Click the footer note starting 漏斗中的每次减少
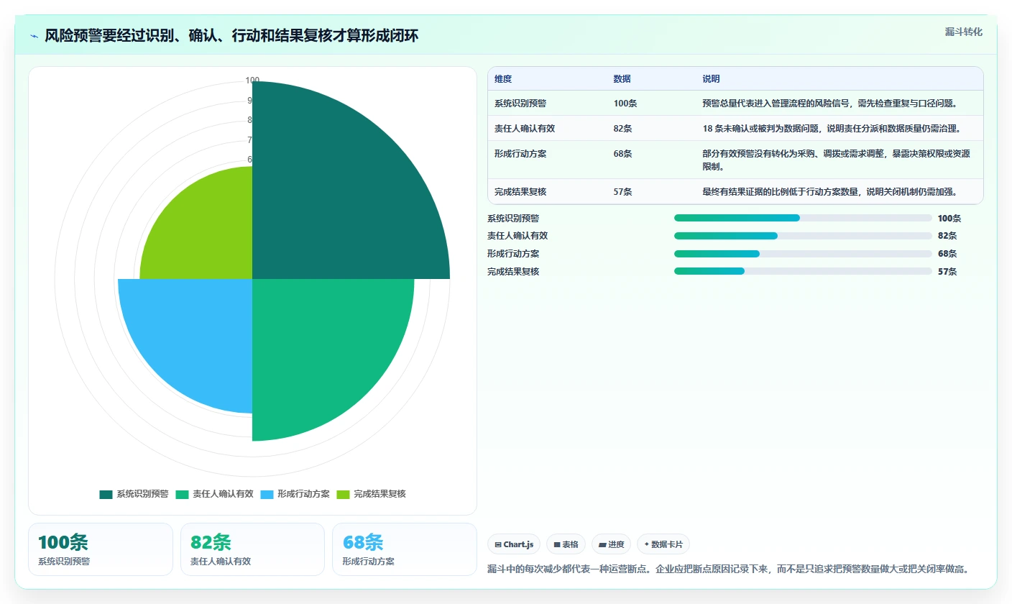1012x604 pixels. 728,569
